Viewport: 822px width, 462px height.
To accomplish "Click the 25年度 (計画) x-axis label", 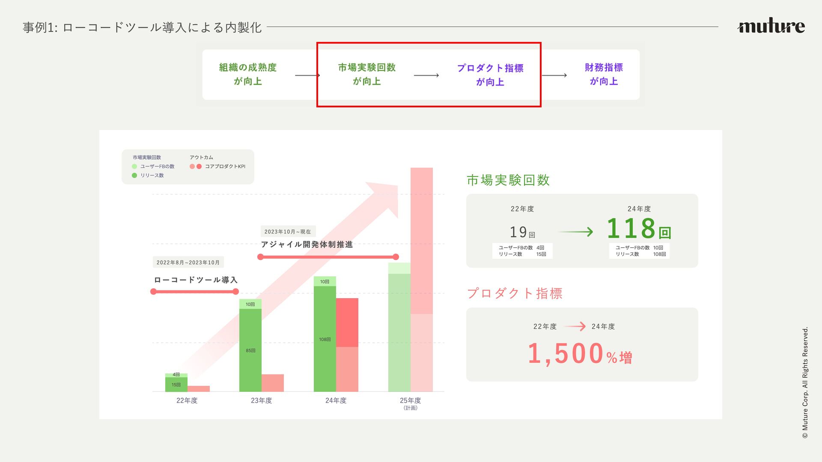I will click(411, 403).
